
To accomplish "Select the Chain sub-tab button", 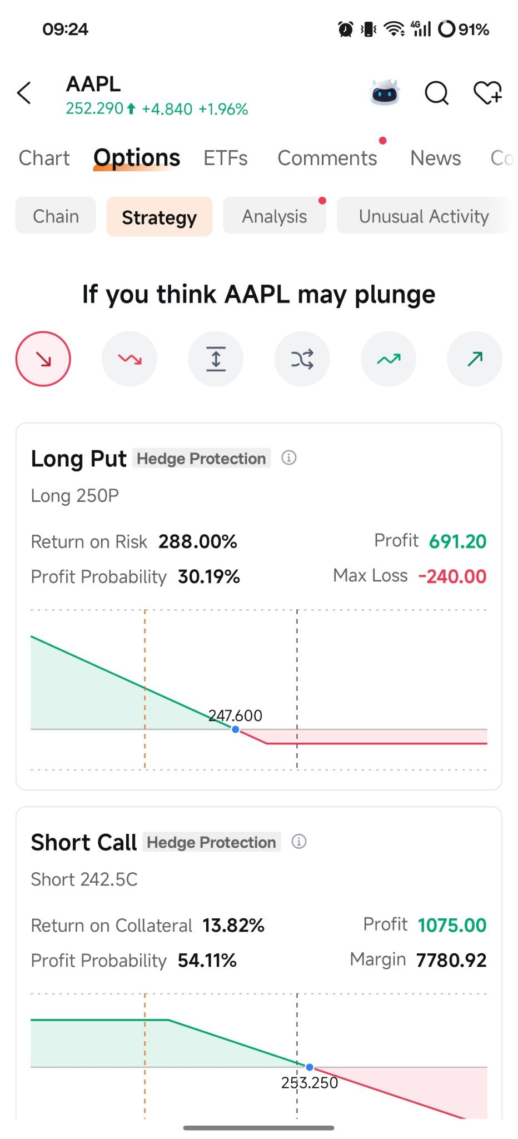I will (56, 216).
